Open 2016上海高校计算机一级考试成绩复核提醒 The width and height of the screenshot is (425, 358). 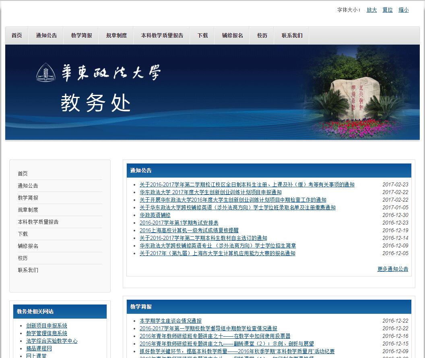point(189,230)
